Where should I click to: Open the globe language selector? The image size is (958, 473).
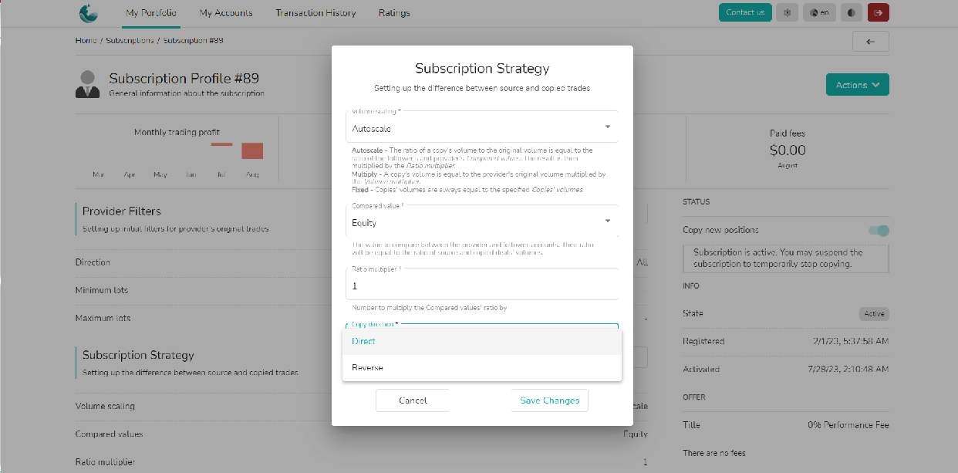(x=819, y=12)
